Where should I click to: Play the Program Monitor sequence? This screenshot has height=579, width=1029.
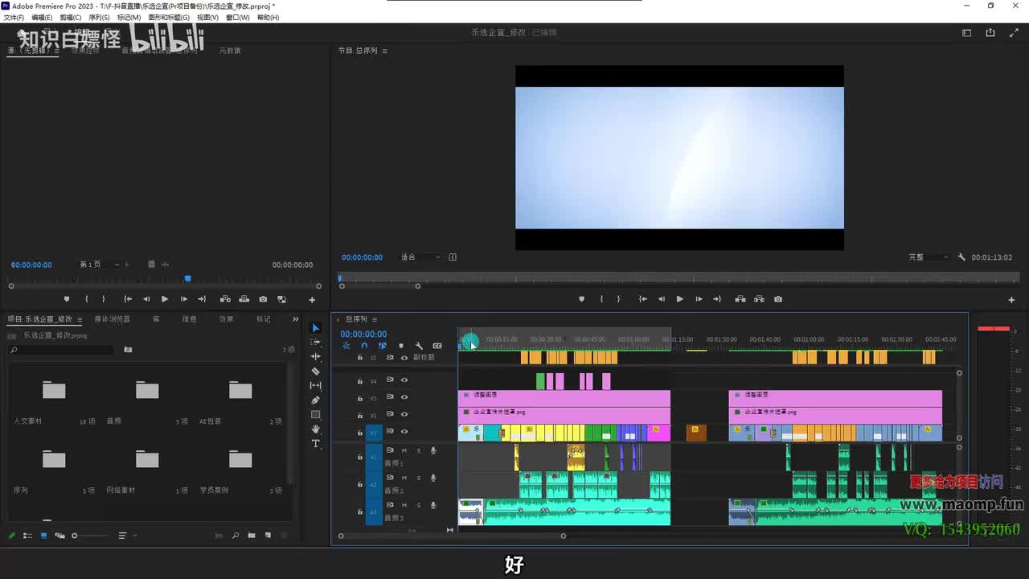tap(679, 299)
